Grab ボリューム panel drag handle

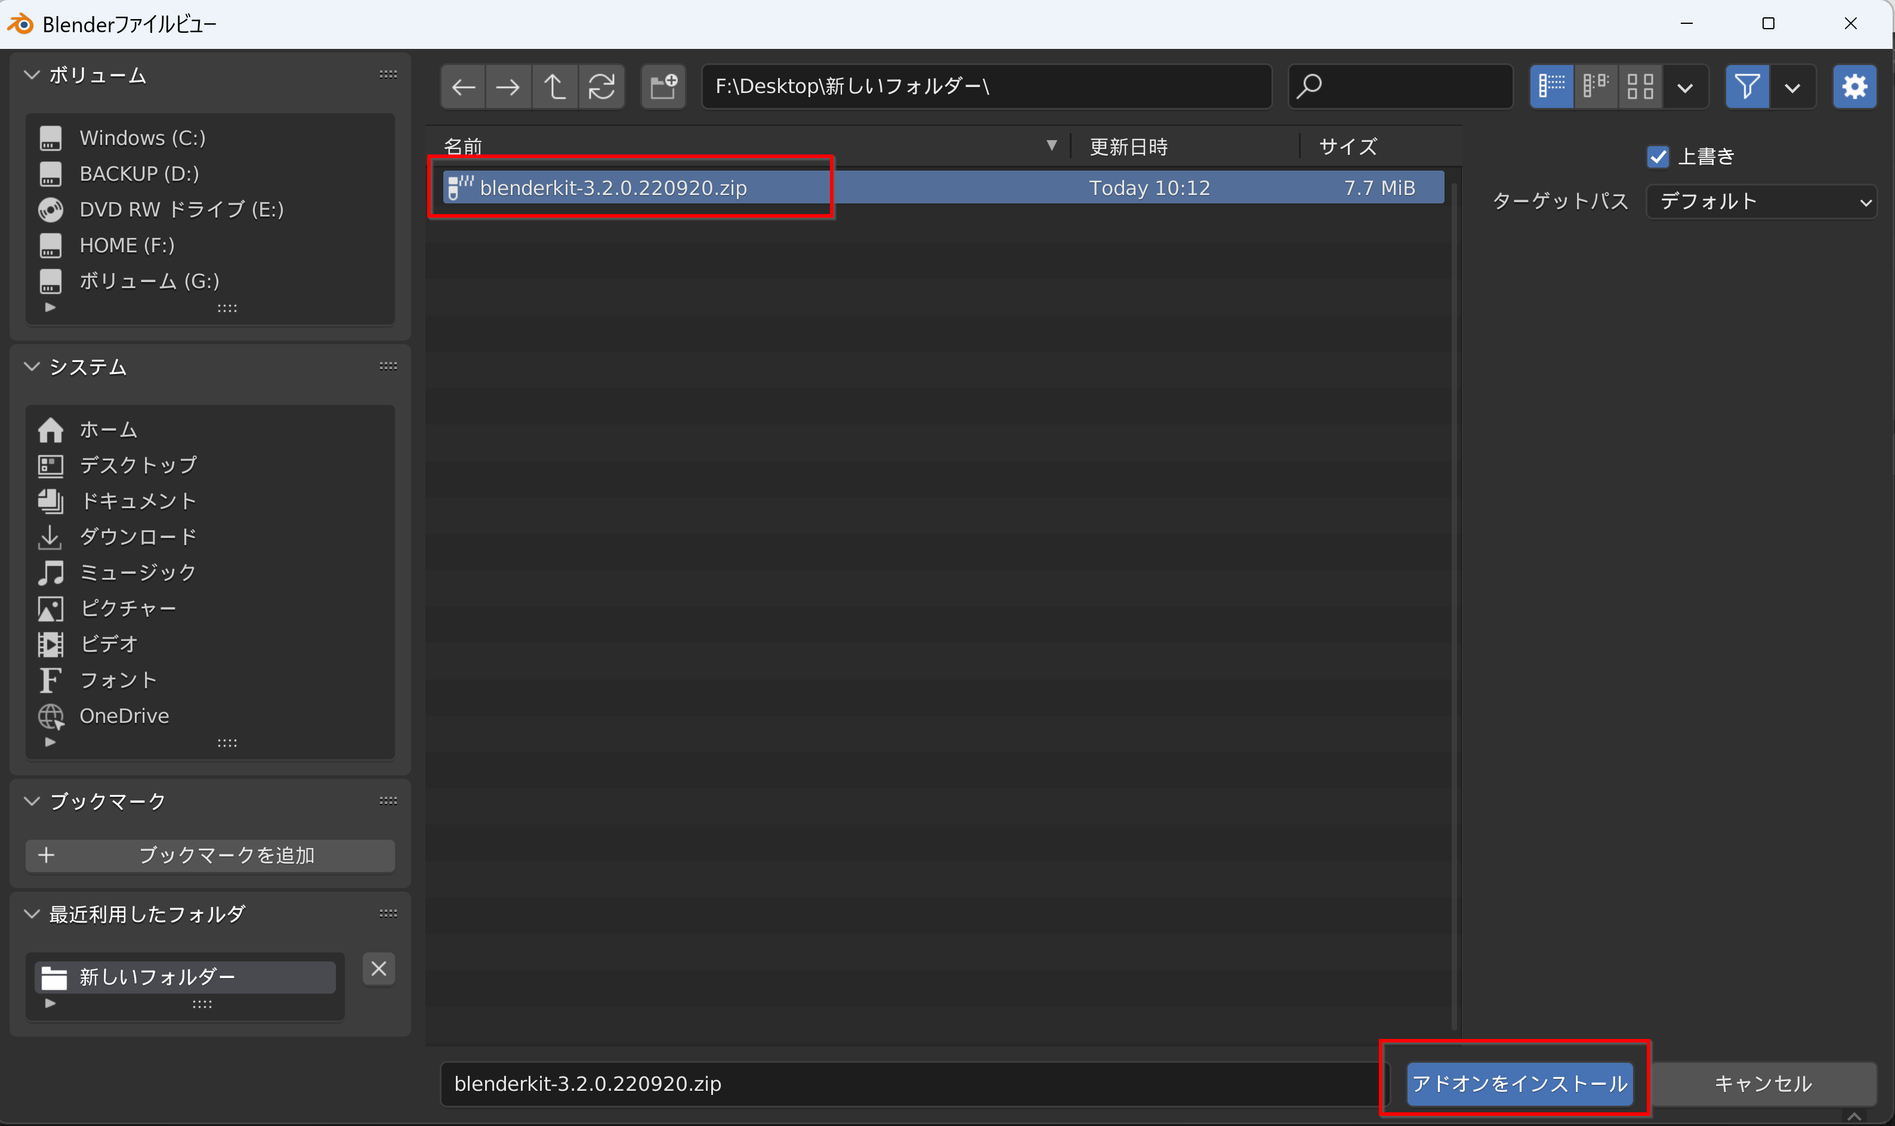(x=388, y=75)
